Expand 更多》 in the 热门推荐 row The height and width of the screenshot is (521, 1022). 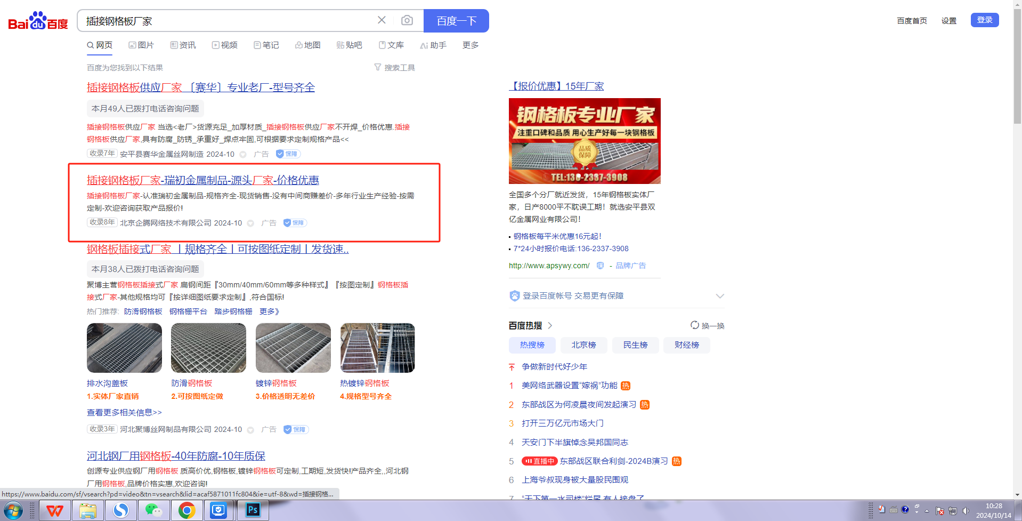coord(269,311)
